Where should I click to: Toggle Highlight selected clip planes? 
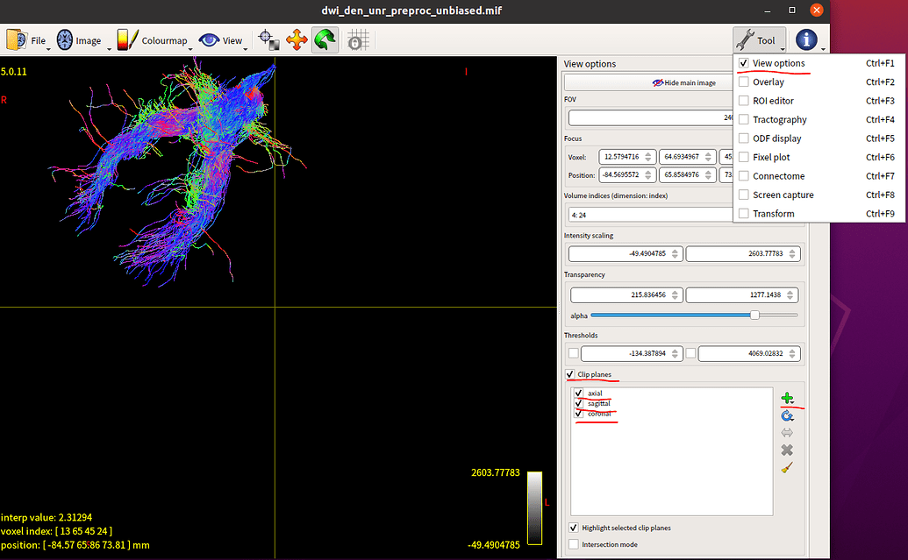pos(574,528)
